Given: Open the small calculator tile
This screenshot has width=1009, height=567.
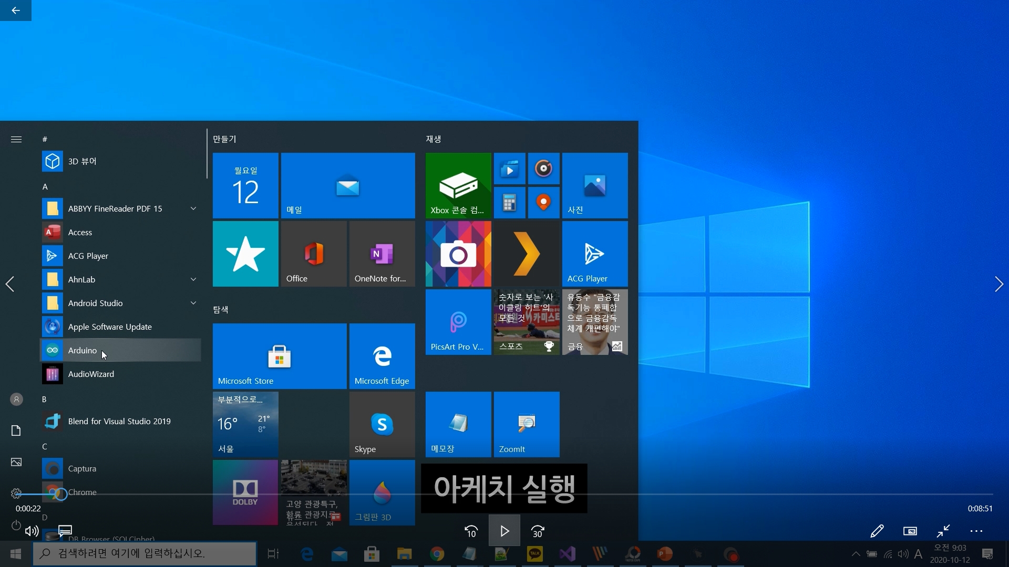Looking at the screenshot, I should [509, 203].
